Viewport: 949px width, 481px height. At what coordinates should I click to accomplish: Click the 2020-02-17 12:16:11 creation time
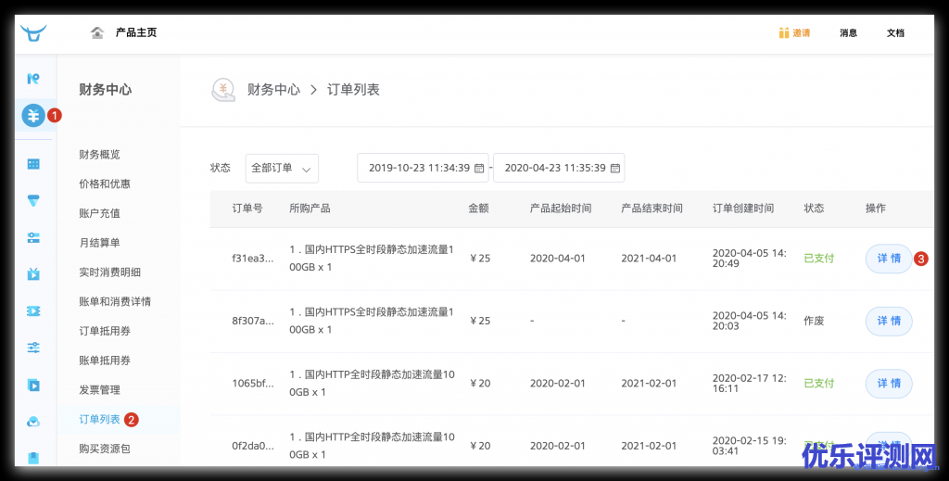749,383
